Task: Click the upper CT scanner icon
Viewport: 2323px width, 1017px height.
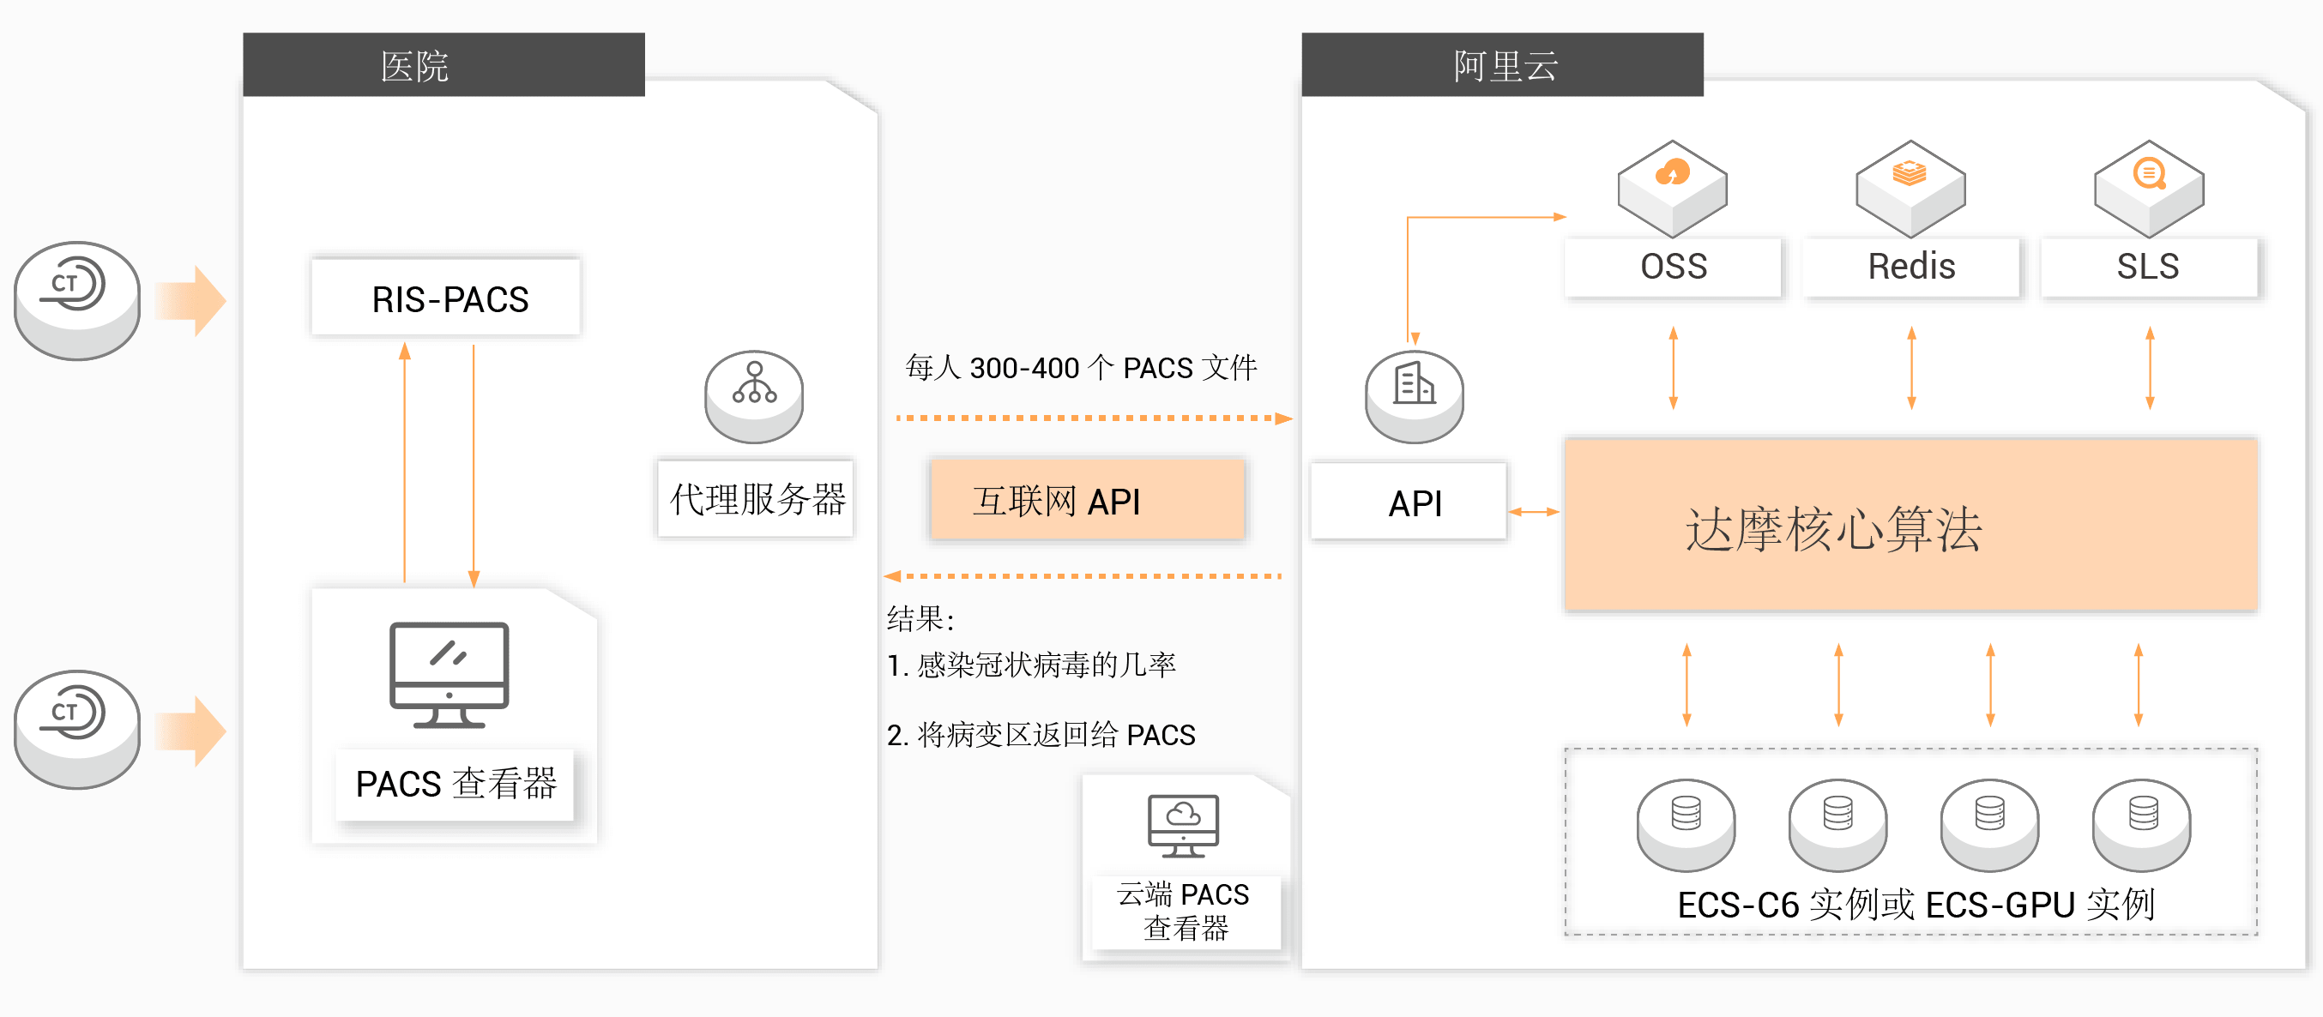Action: point(76,299)
